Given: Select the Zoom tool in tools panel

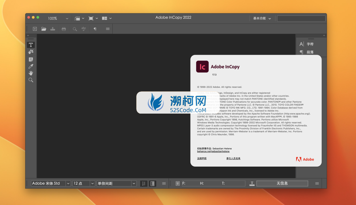Looking at the screenshot, I should point(31,80).
